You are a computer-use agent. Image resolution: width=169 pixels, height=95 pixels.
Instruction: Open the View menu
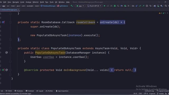click(x=10, y=2)
